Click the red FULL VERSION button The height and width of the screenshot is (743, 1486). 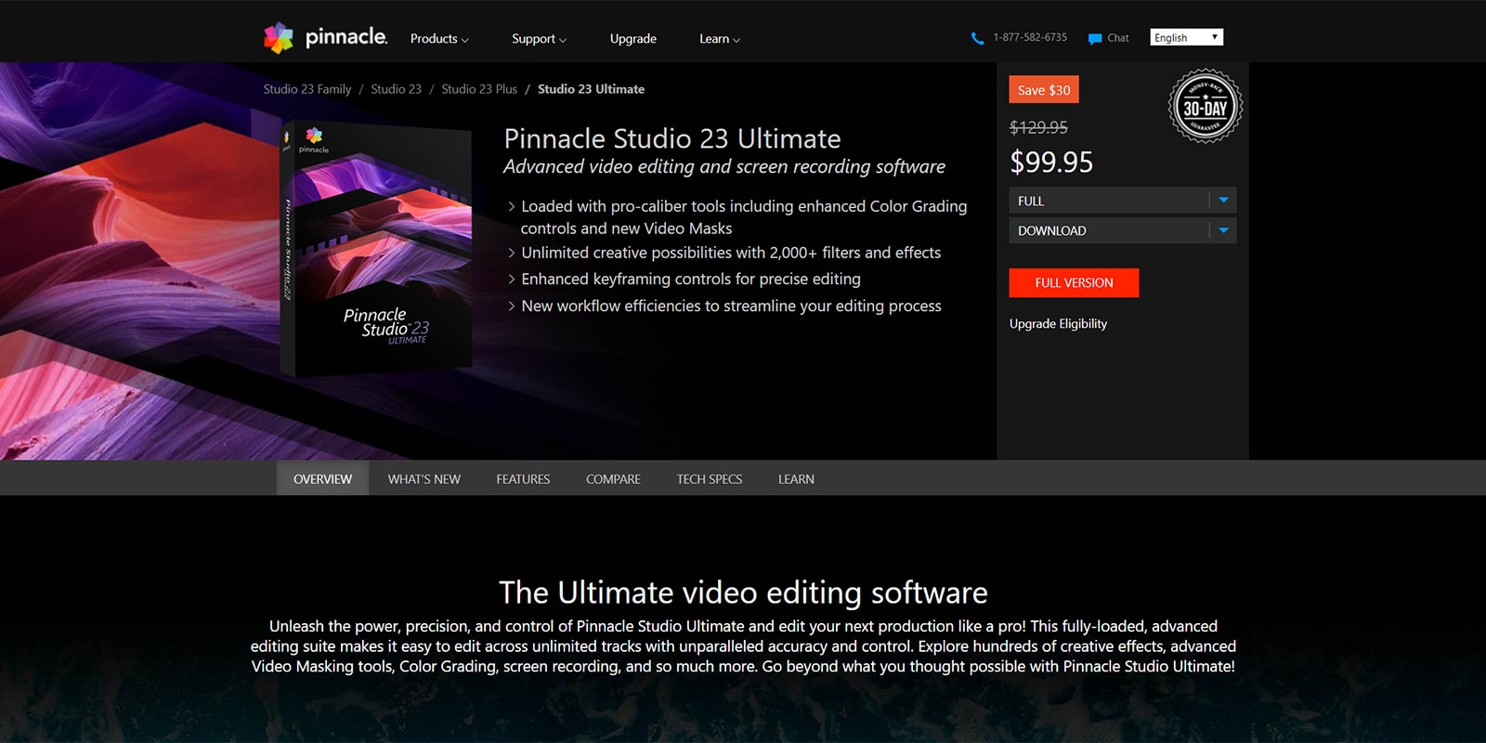point(1074,282)
